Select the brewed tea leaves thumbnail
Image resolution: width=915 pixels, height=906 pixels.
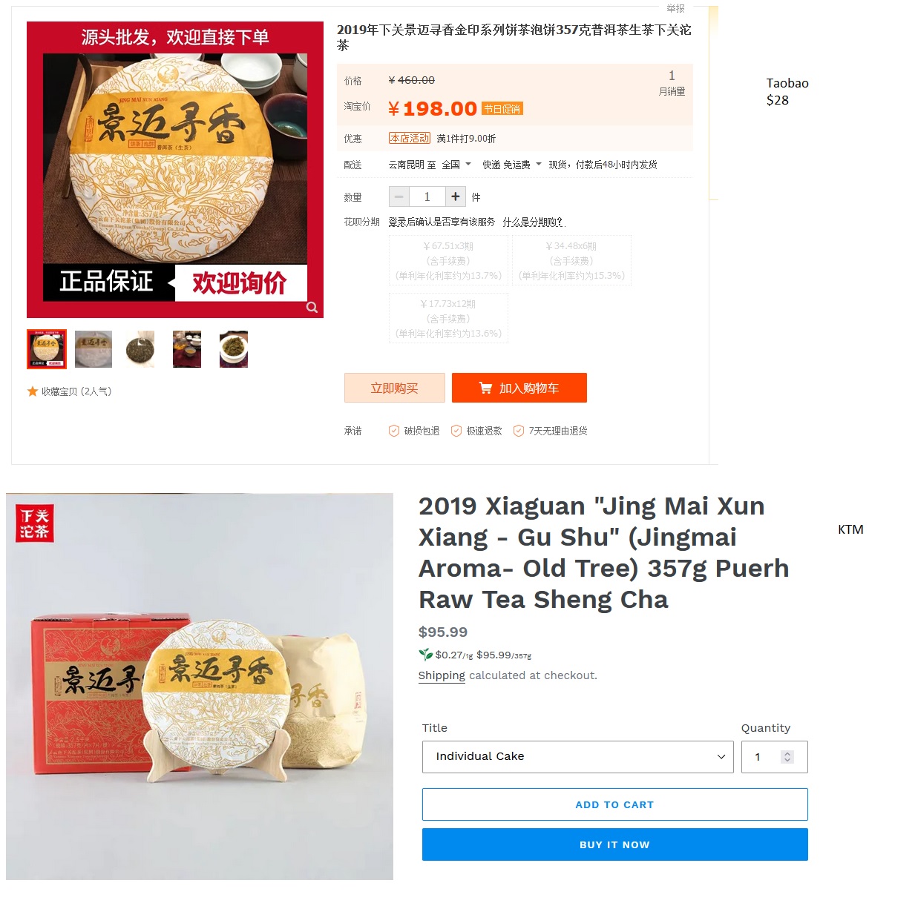tap(234, 349)
